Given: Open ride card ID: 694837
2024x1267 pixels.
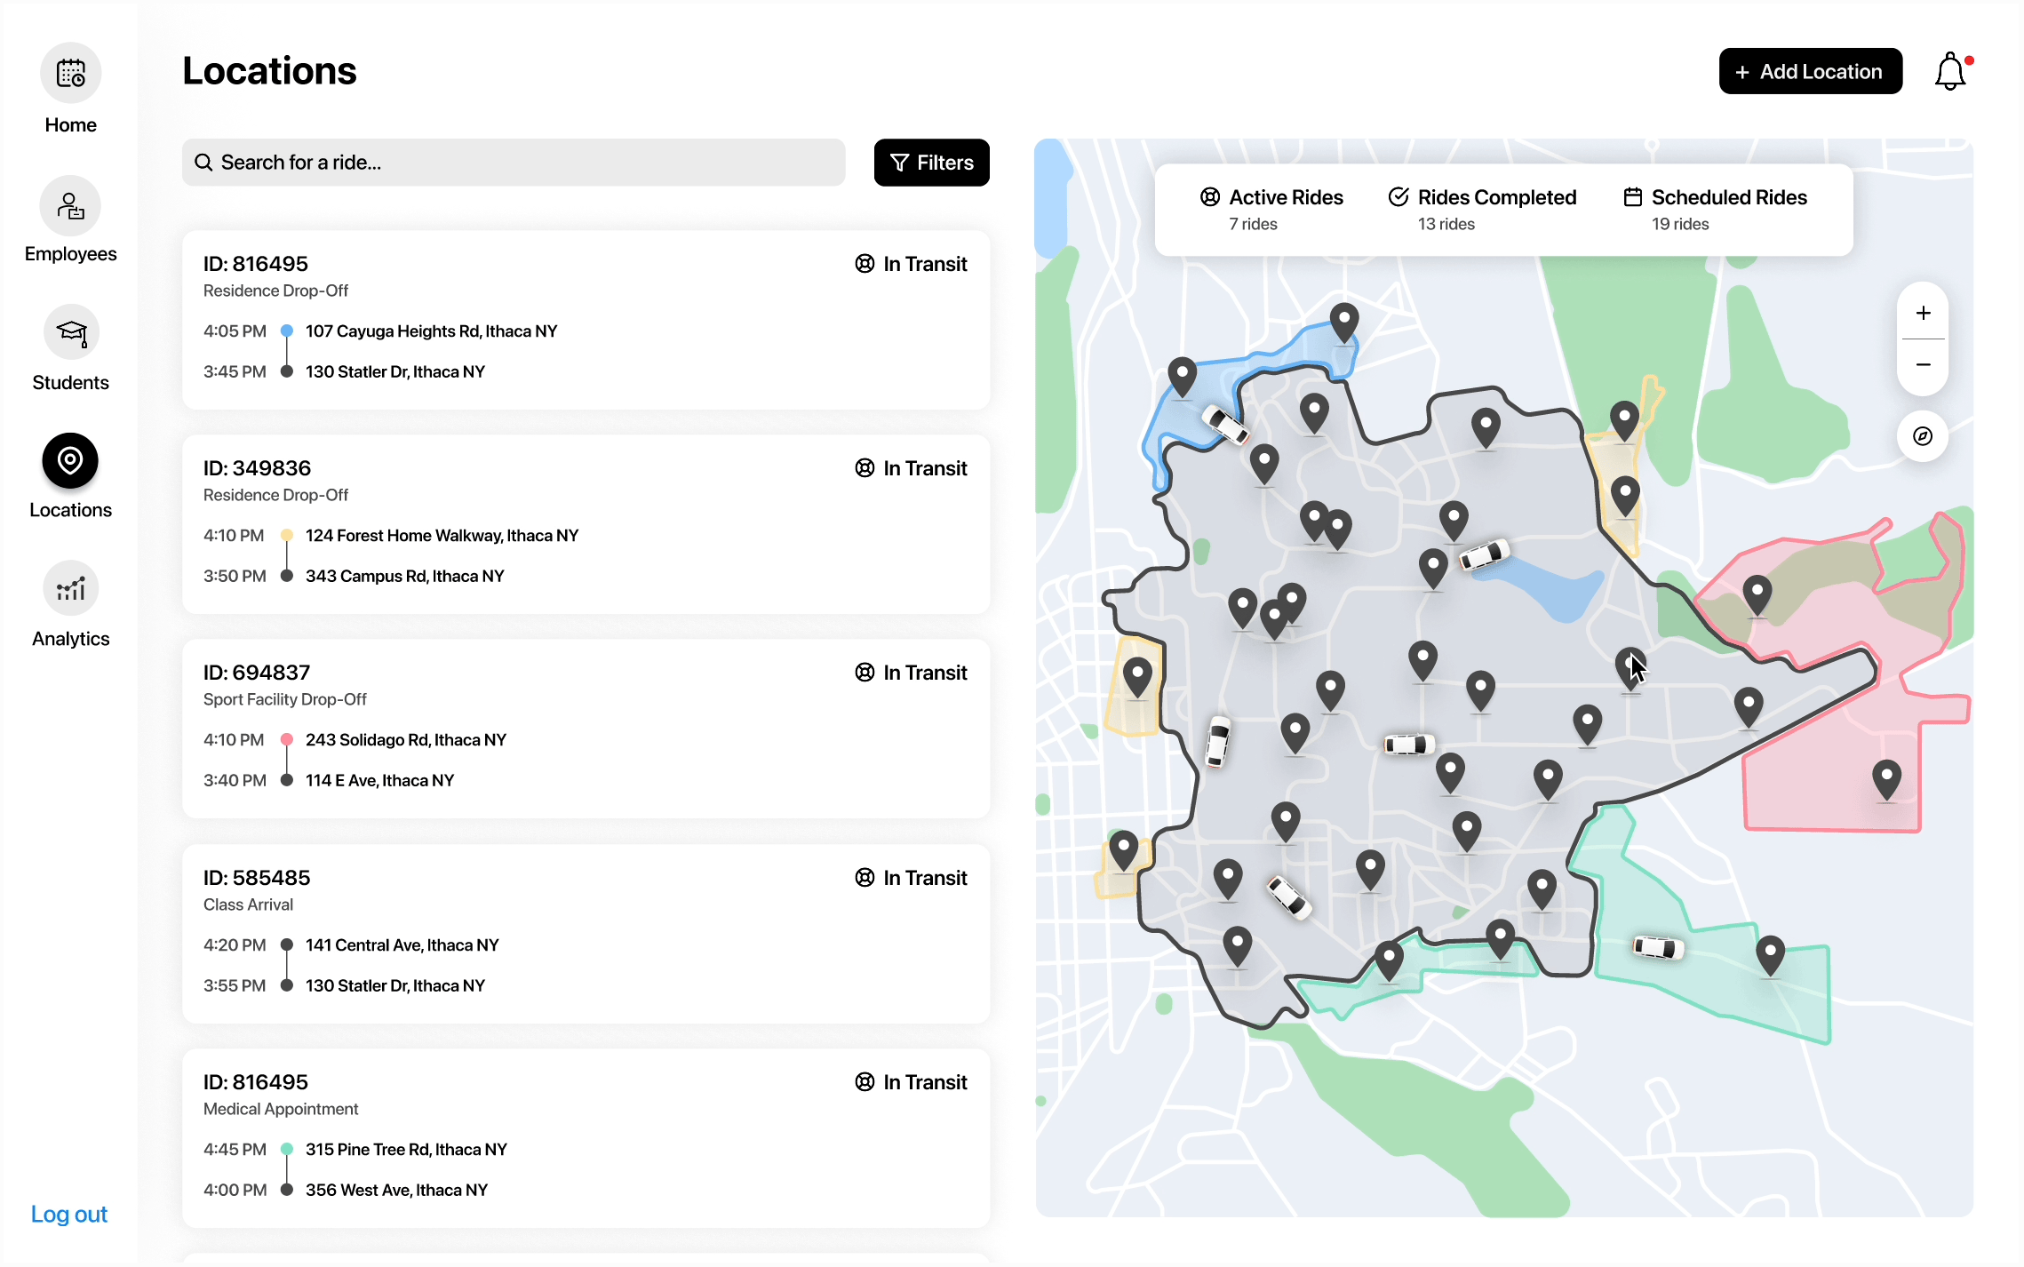Looking at the screenshot, I should (x=586, y=729).
